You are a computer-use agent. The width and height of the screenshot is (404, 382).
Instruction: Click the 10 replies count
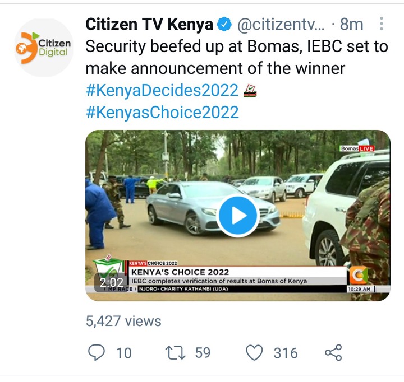point(124,353)
